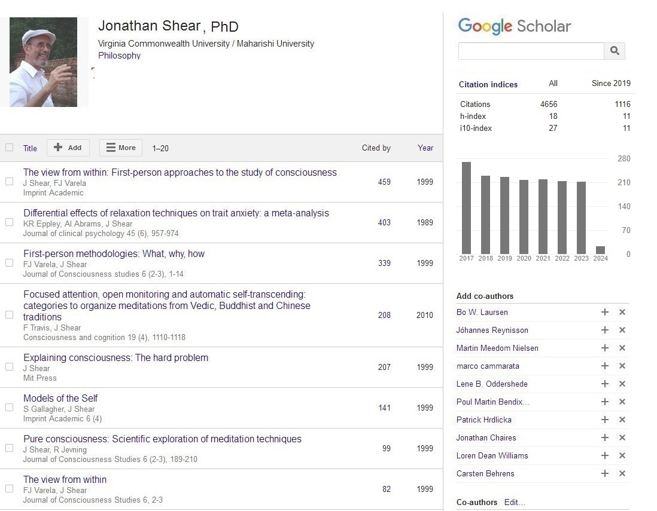Toggle the select-all checkbox in header

click(9, 148)
